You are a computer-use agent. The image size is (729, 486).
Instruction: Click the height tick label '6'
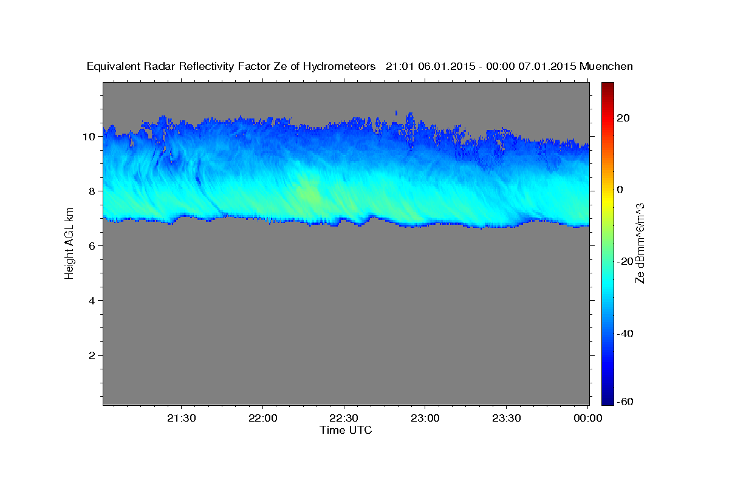91,245
